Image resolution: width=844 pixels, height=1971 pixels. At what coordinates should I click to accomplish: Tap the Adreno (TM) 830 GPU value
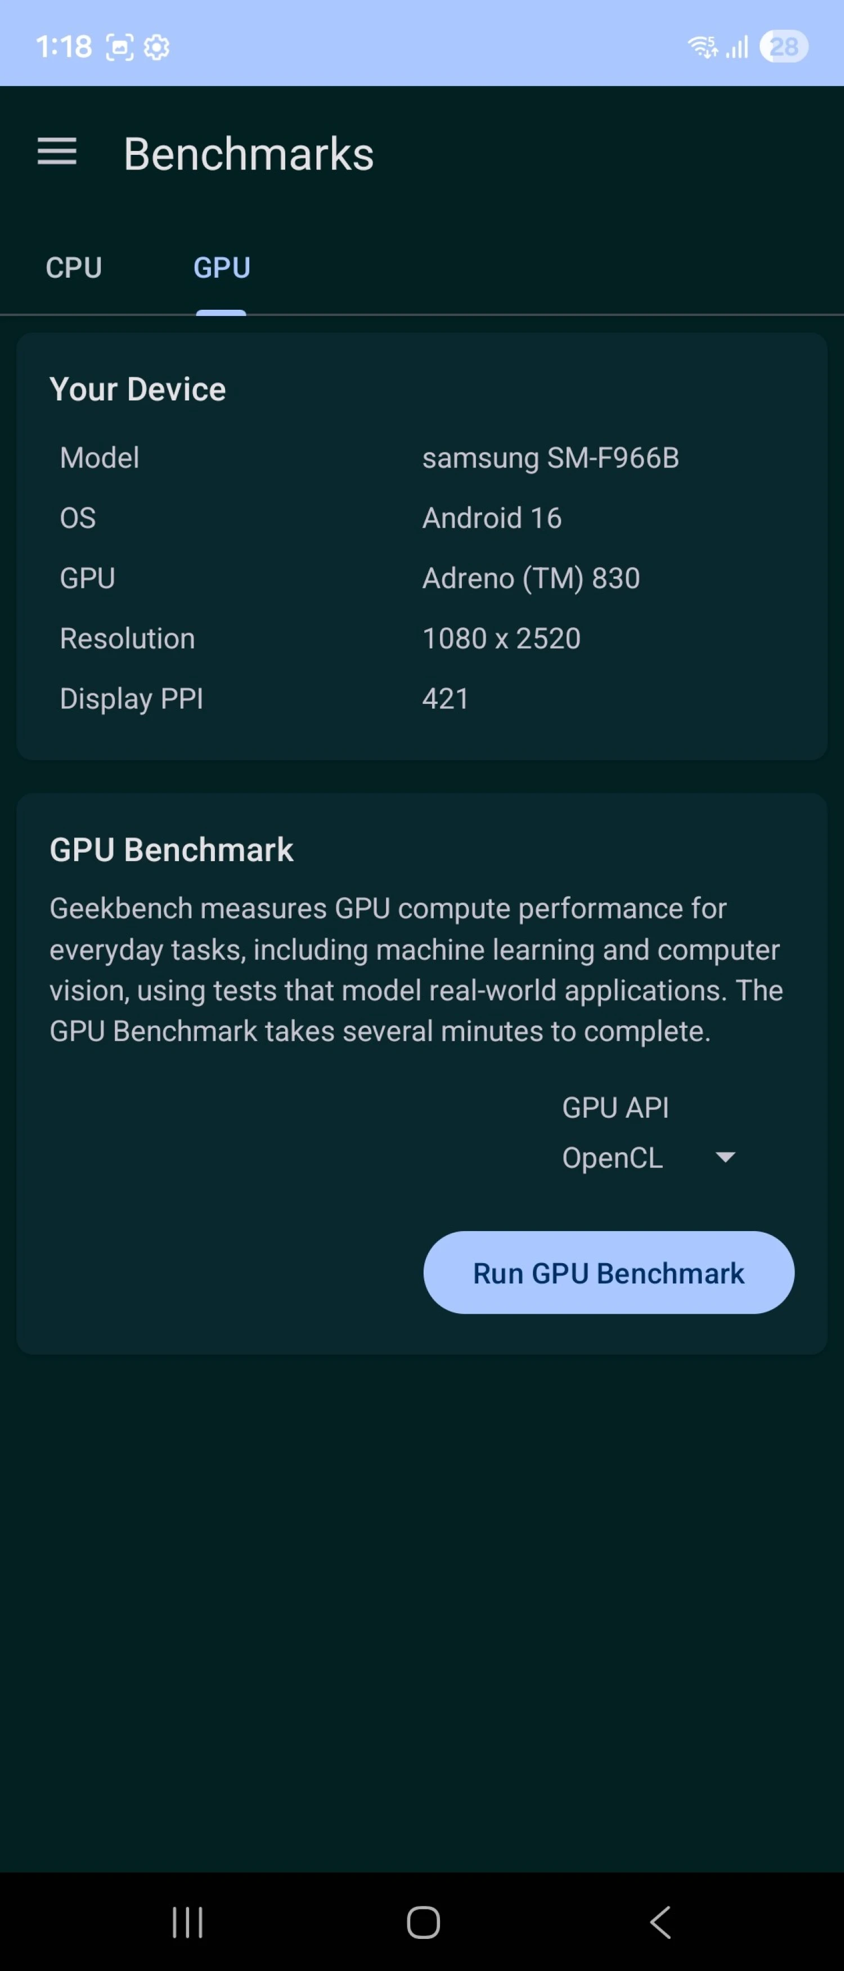531,578
